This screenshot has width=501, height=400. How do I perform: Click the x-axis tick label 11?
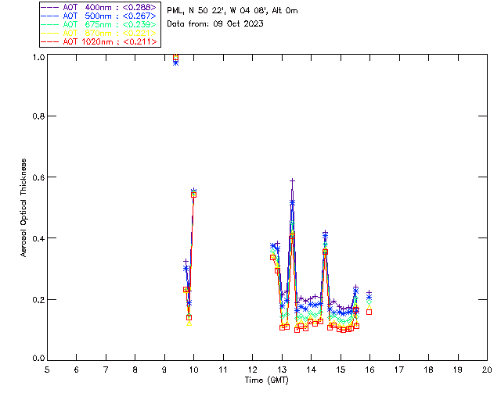[x=223, y=370]
